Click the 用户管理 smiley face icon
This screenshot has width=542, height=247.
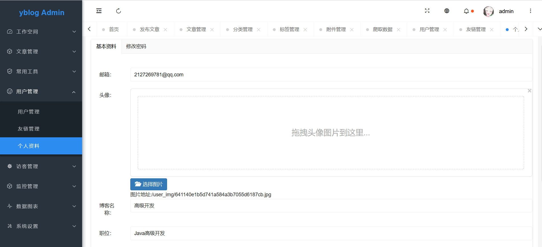tap(10, 91)
